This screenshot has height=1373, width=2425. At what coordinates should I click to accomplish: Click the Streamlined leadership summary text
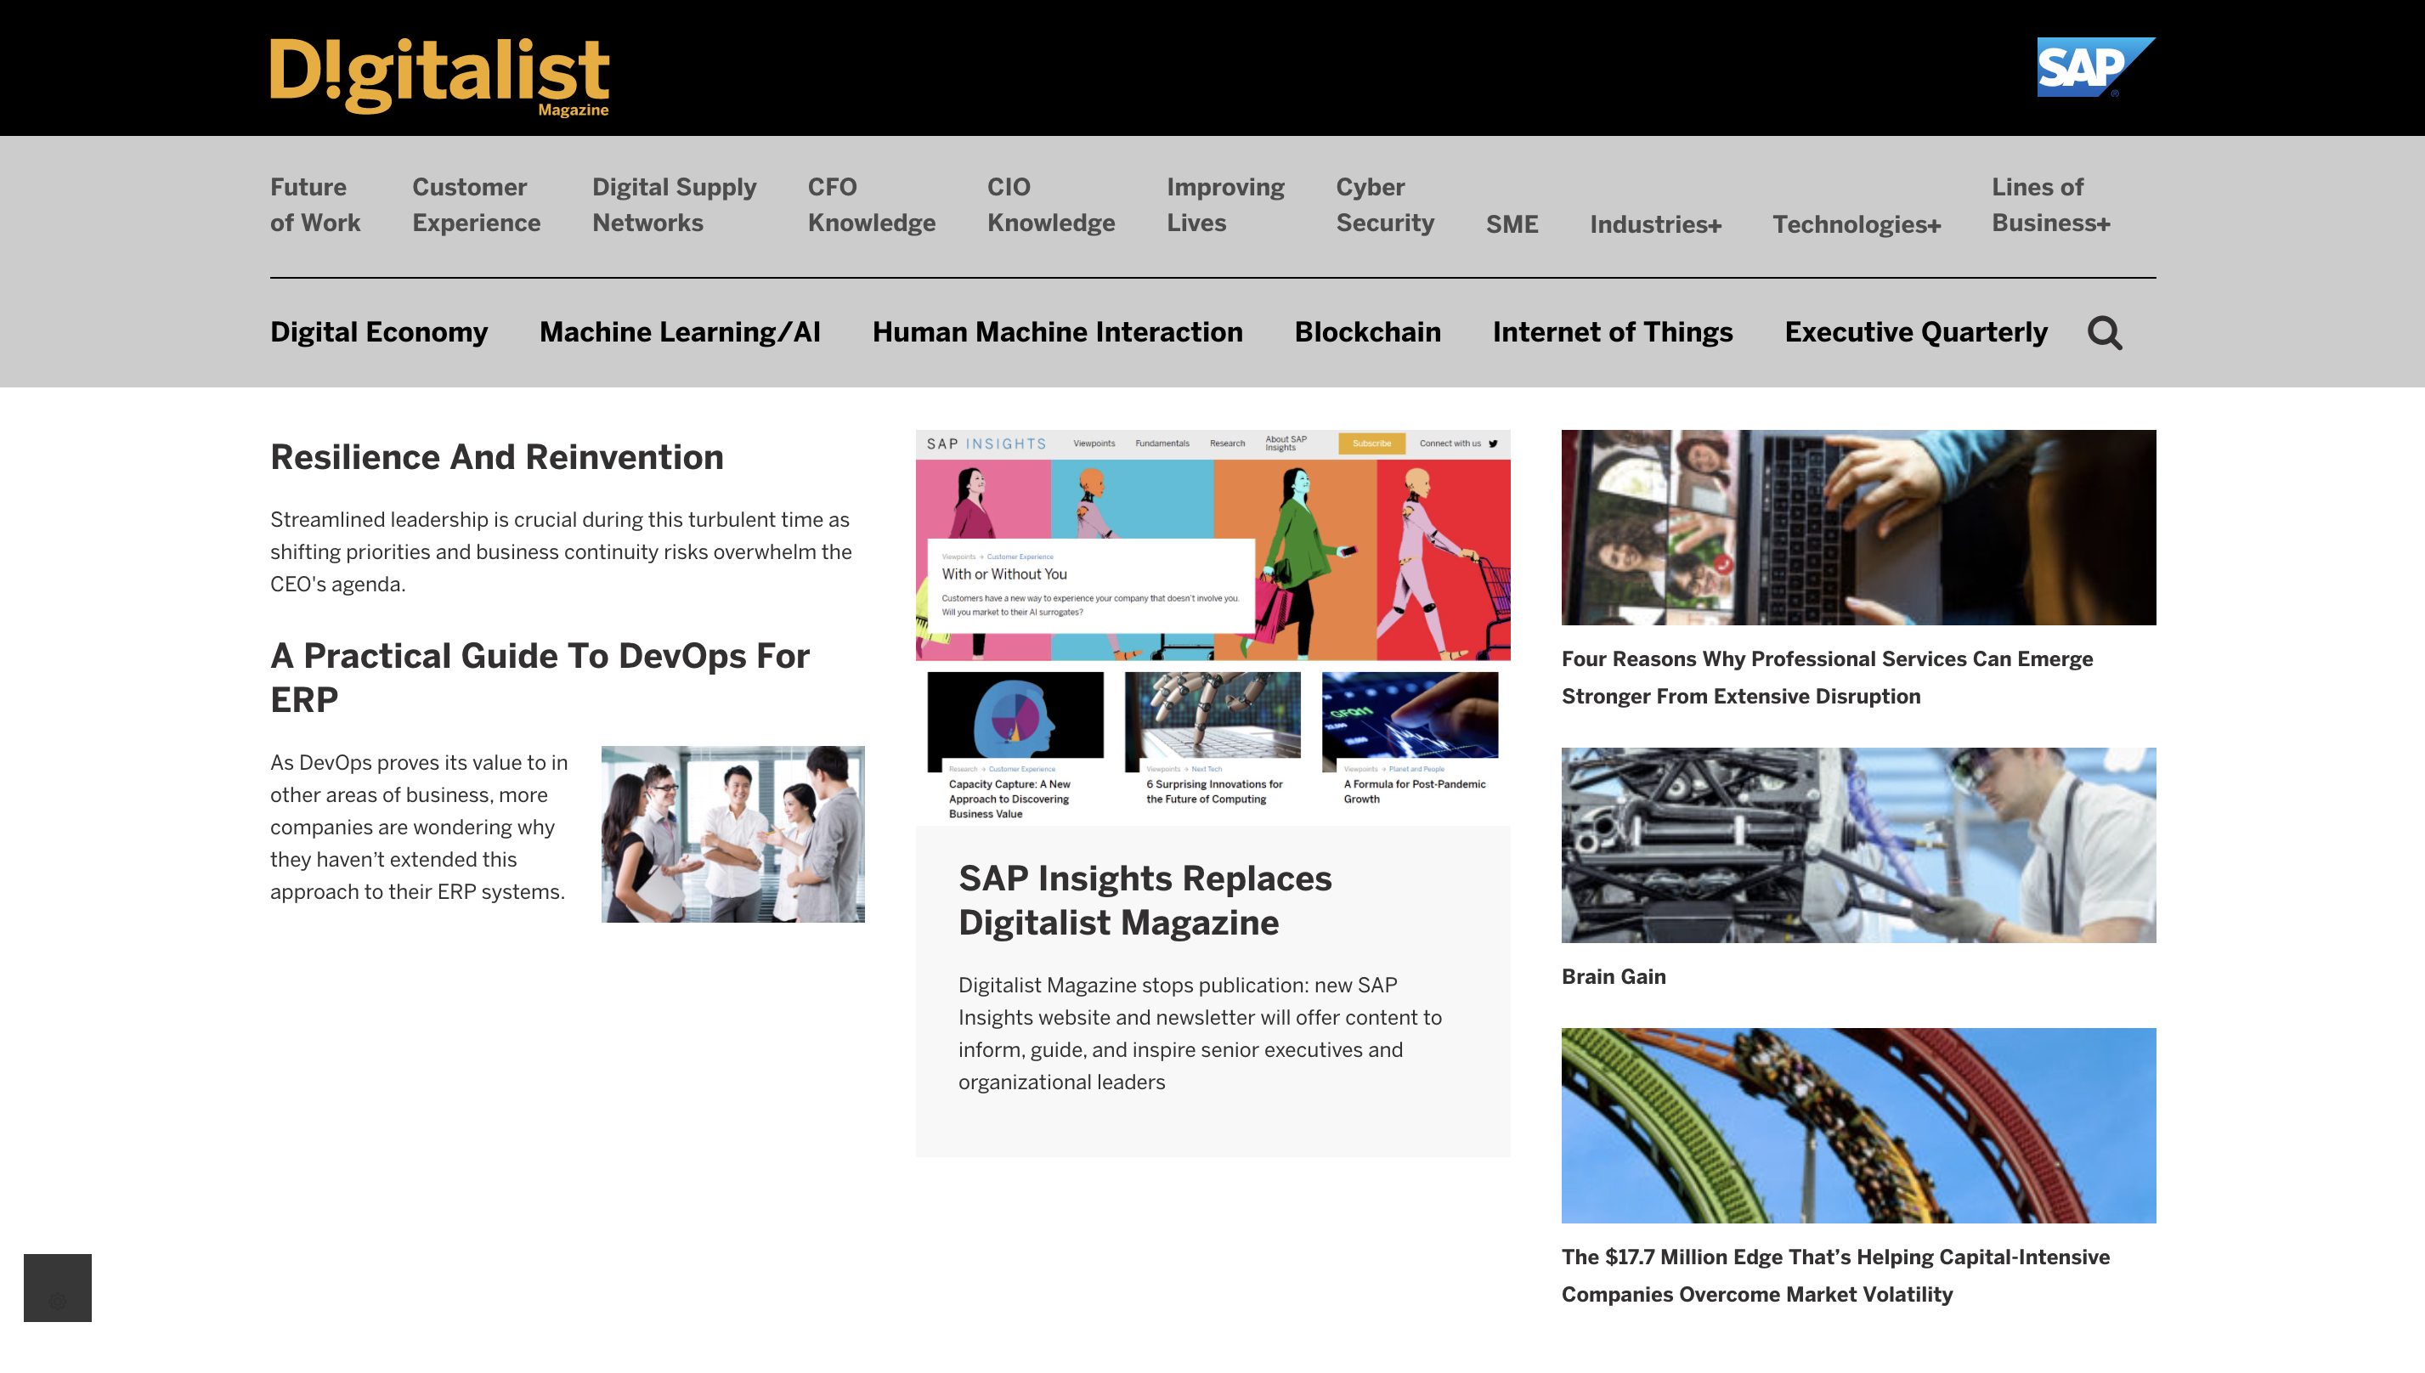[x=561, y=551]
